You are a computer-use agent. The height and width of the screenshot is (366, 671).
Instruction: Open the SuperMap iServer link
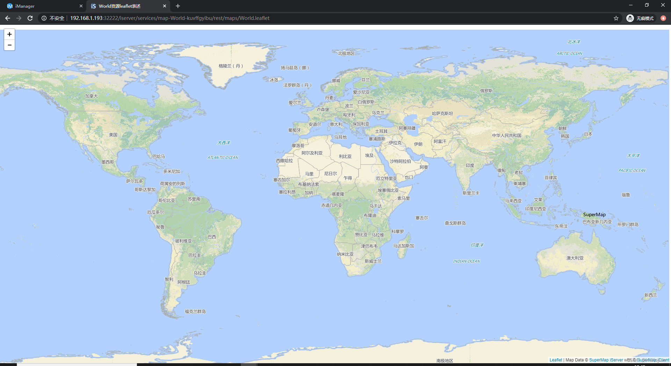click(606, 360)
